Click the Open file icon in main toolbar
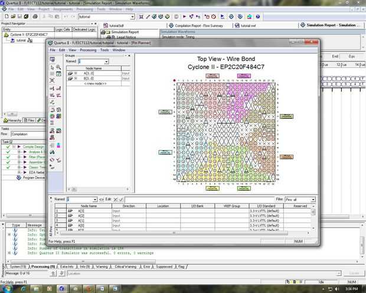This screenshot has width=366, height=293. pyautogui.click(x=13, y=17)
